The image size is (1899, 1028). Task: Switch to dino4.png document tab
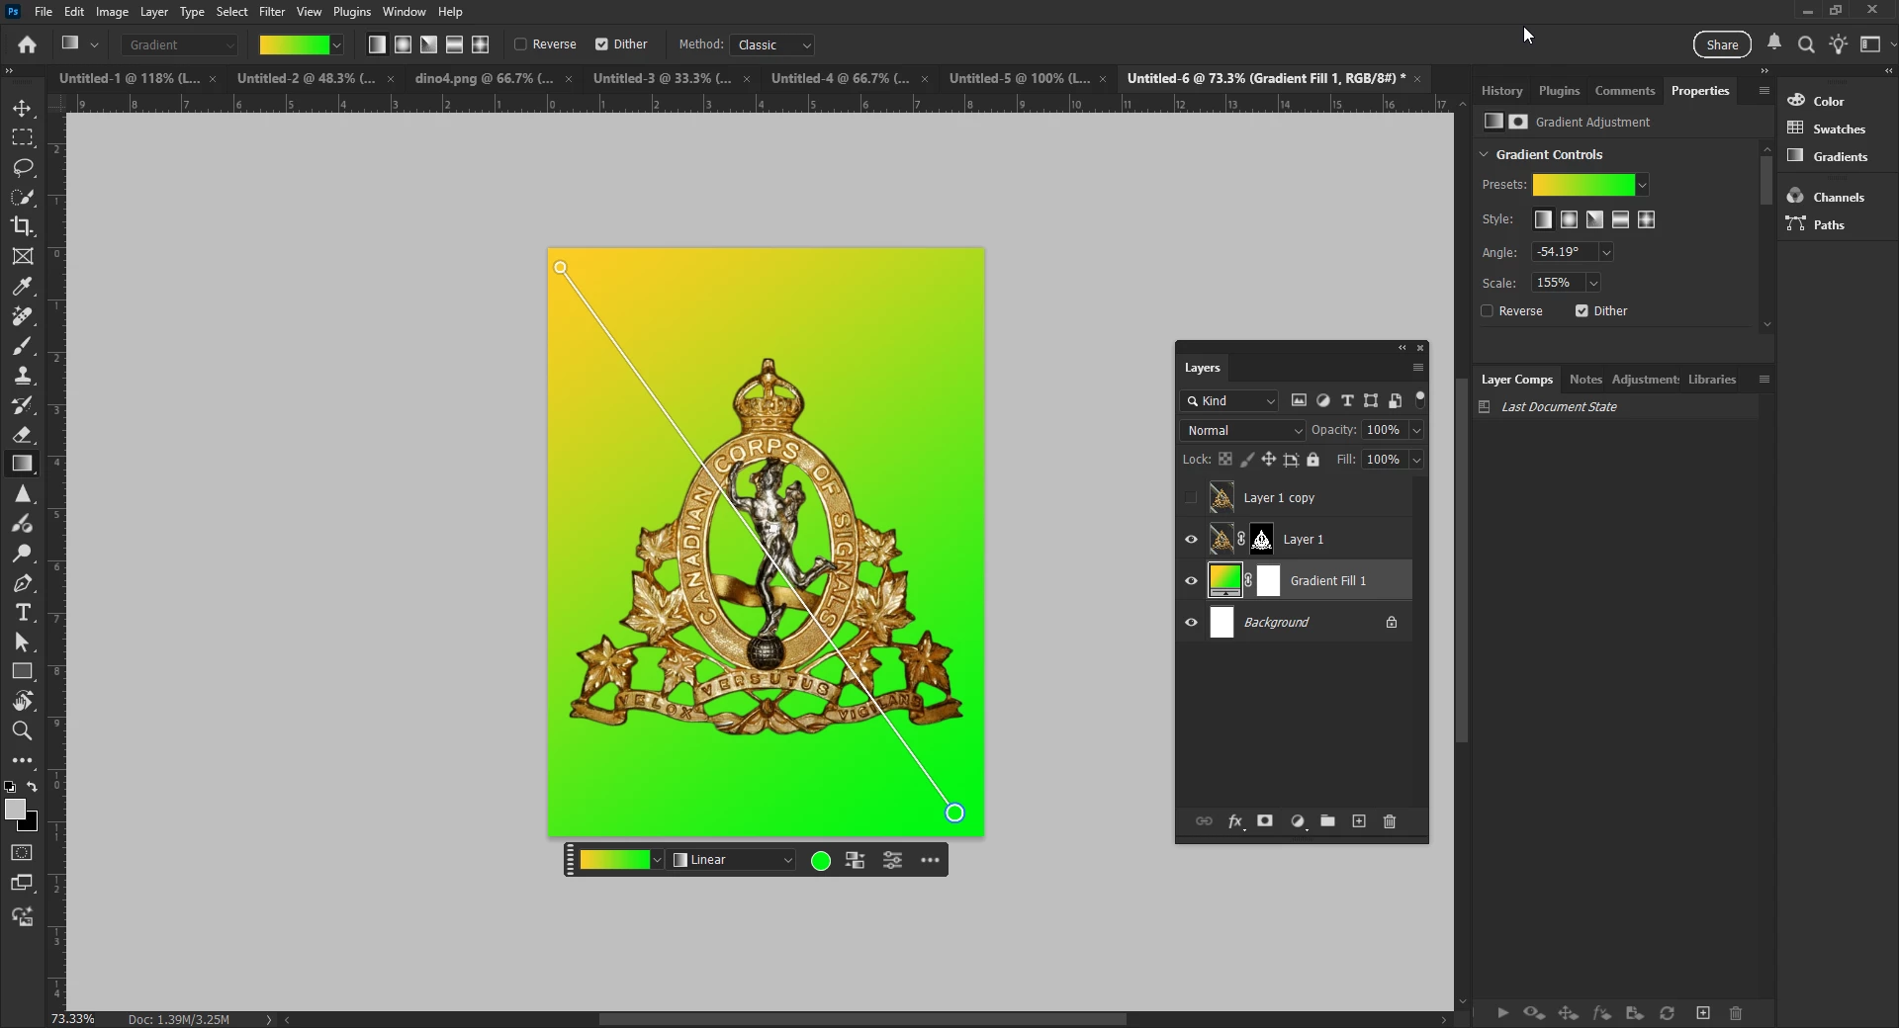(x=484, y=78)
